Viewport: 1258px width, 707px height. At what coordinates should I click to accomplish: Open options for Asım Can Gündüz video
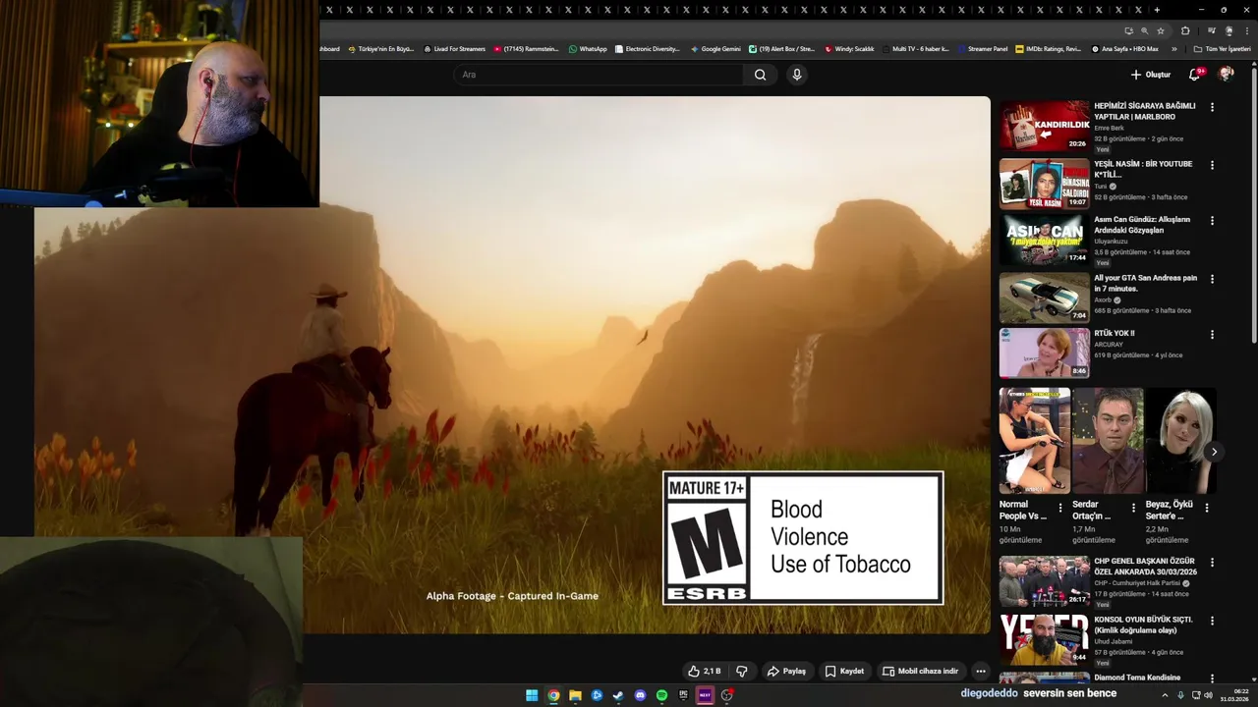click(1212, 221)
